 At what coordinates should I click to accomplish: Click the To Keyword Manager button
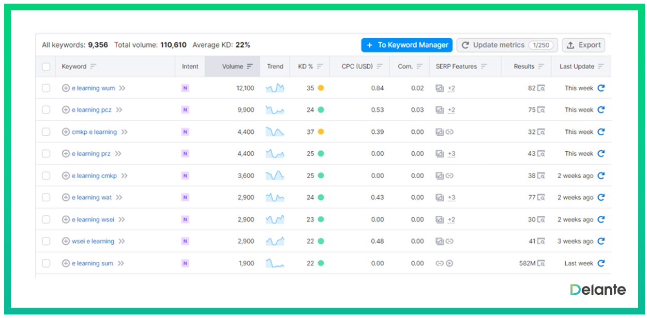tap(407, 45)
